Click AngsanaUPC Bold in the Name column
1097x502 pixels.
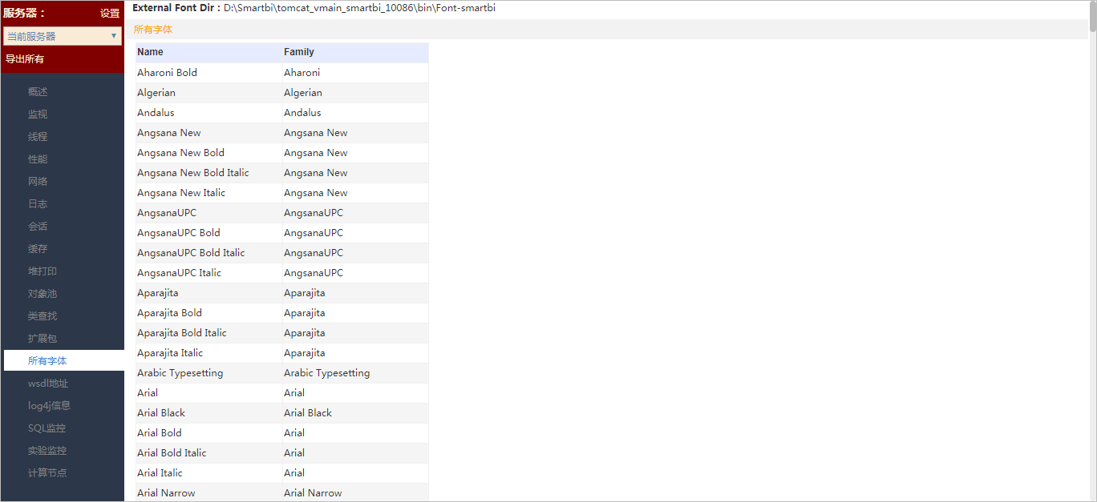208,233
